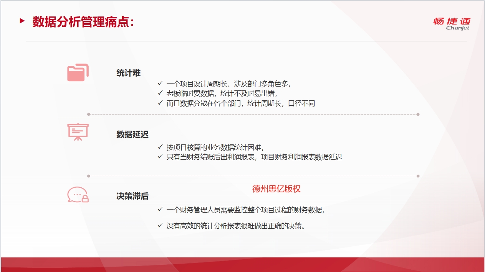The image size is (485, 272).
Task: Click the line 一个项目设计周期长、涉及部门多角色多
Action: 228,84
